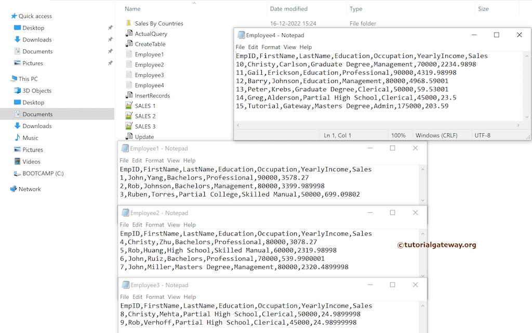Click the 100% zoom status in Employee4 Notepad
Screen dimensions: 532x333
coord(398,135)
